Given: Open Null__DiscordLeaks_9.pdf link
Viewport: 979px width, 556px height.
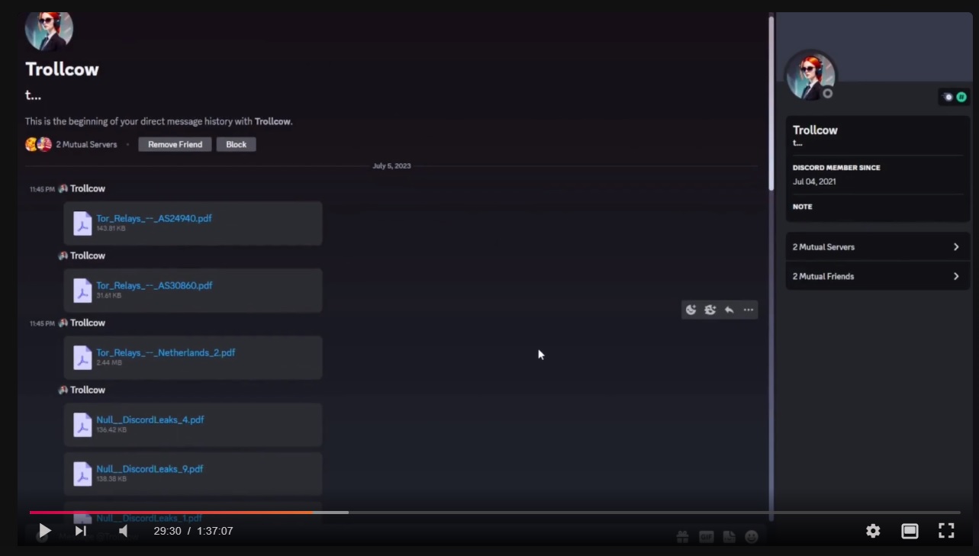Looking at the screenshot, I should (x=150, y=469).
